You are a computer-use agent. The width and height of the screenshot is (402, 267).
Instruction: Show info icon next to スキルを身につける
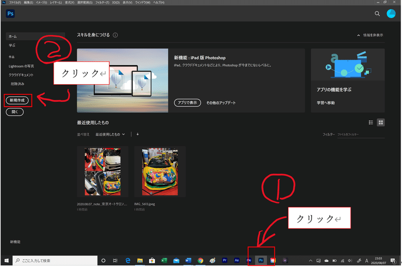point(116,35)
